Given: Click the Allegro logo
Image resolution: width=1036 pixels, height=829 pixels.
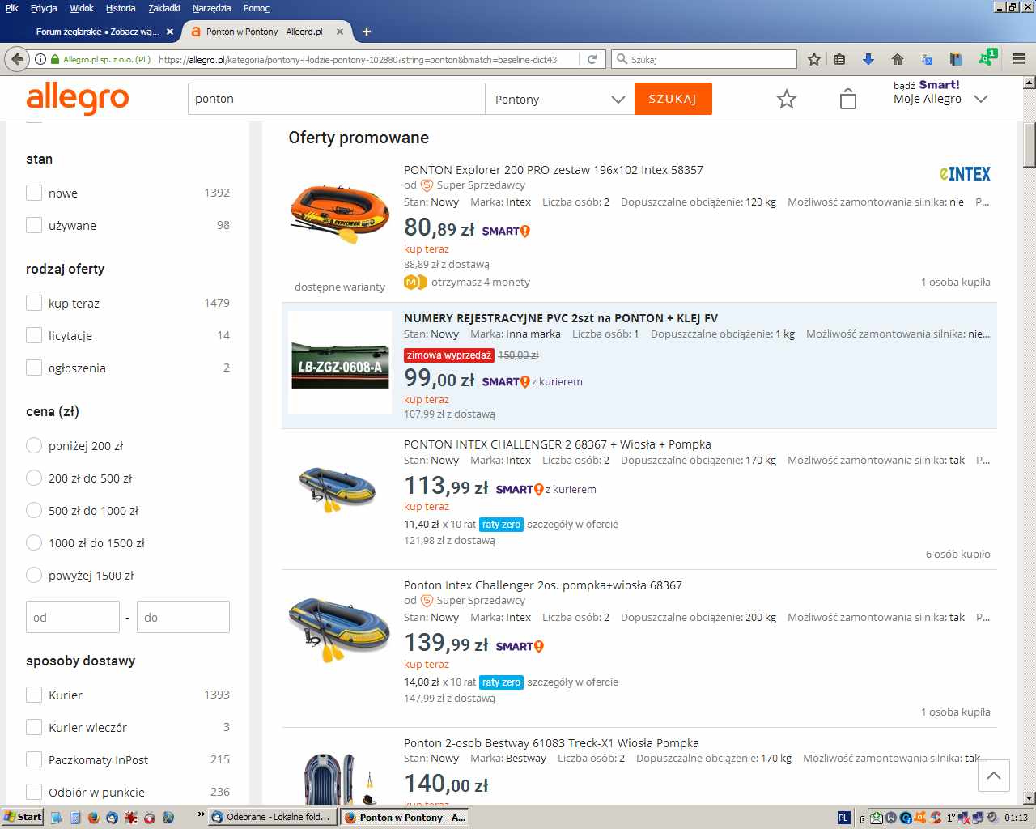Looking at the screenshot, I should coord(78,98).
